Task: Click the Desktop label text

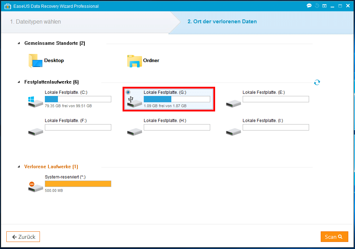Action: (x=54, y=60)
